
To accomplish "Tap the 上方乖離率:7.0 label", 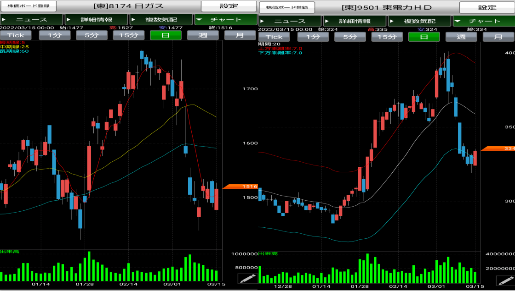I will point(280,49).
